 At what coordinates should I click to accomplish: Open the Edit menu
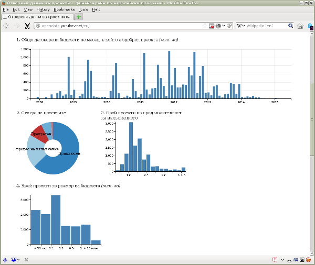[x=16, y=9]
